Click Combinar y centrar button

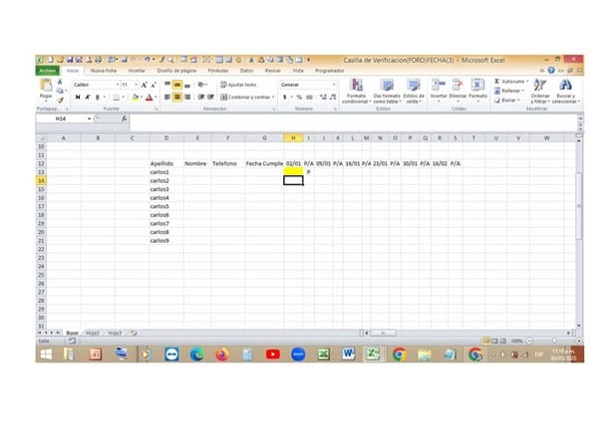click(x=247, y=98)
